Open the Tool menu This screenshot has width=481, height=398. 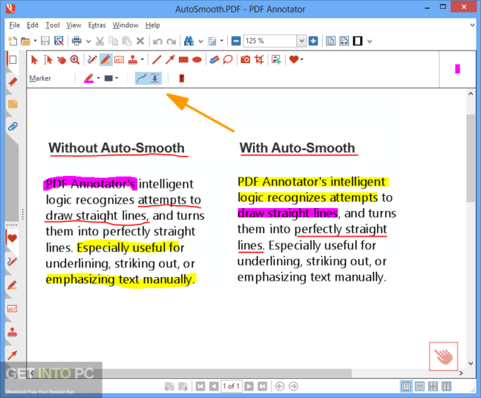(x=53, y=25)
